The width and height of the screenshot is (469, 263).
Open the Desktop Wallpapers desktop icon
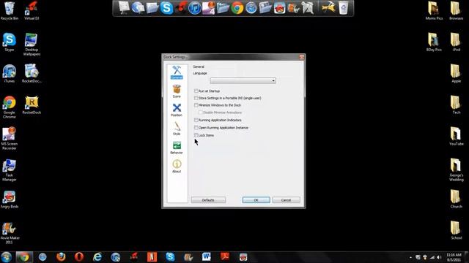(32, 44)
